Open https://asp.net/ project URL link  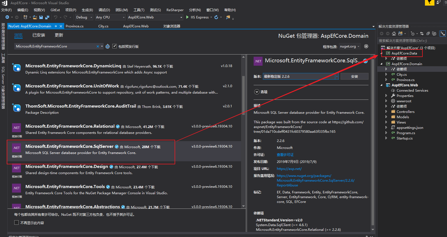point(289,169)
